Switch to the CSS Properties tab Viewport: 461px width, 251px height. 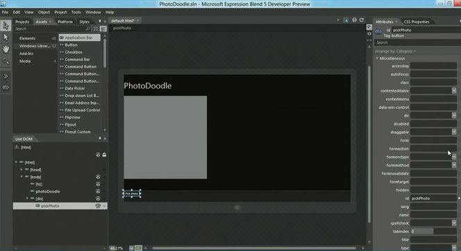pyautogui.click(x=417, y=21)
